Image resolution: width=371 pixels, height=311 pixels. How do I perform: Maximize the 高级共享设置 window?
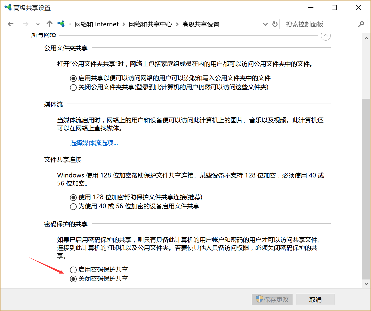pyautogui.click(x=334, y=8)
